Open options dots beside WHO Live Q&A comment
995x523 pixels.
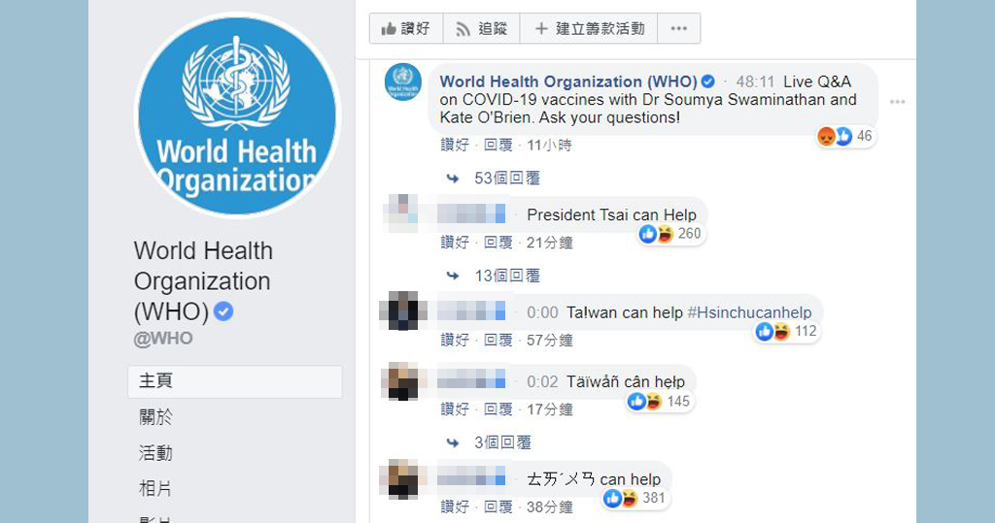897,102
